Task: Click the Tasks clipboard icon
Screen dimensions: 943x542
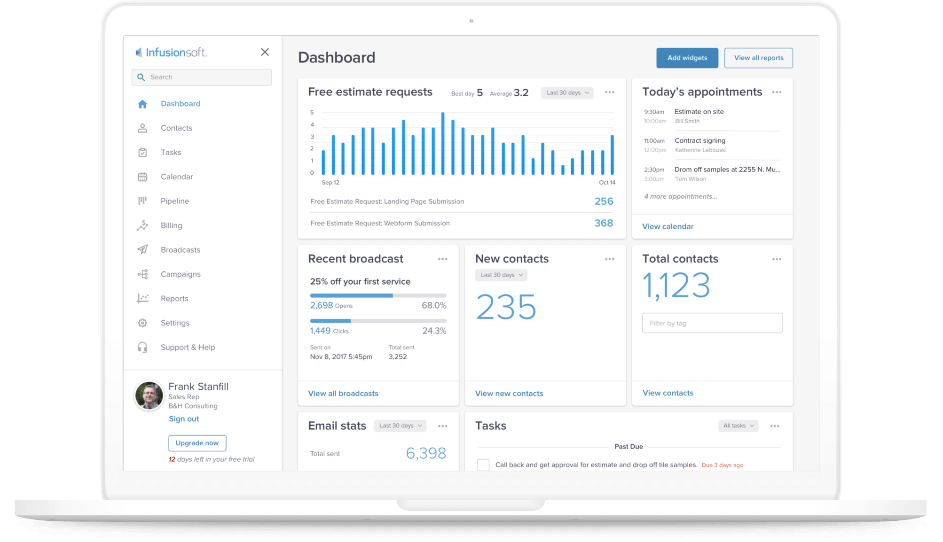Action: coord(142,152)
